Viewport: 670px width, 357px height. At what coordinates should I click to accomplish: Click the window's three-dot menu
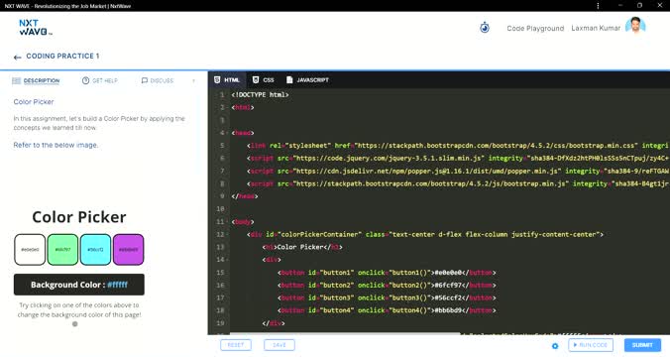point(598,6)
